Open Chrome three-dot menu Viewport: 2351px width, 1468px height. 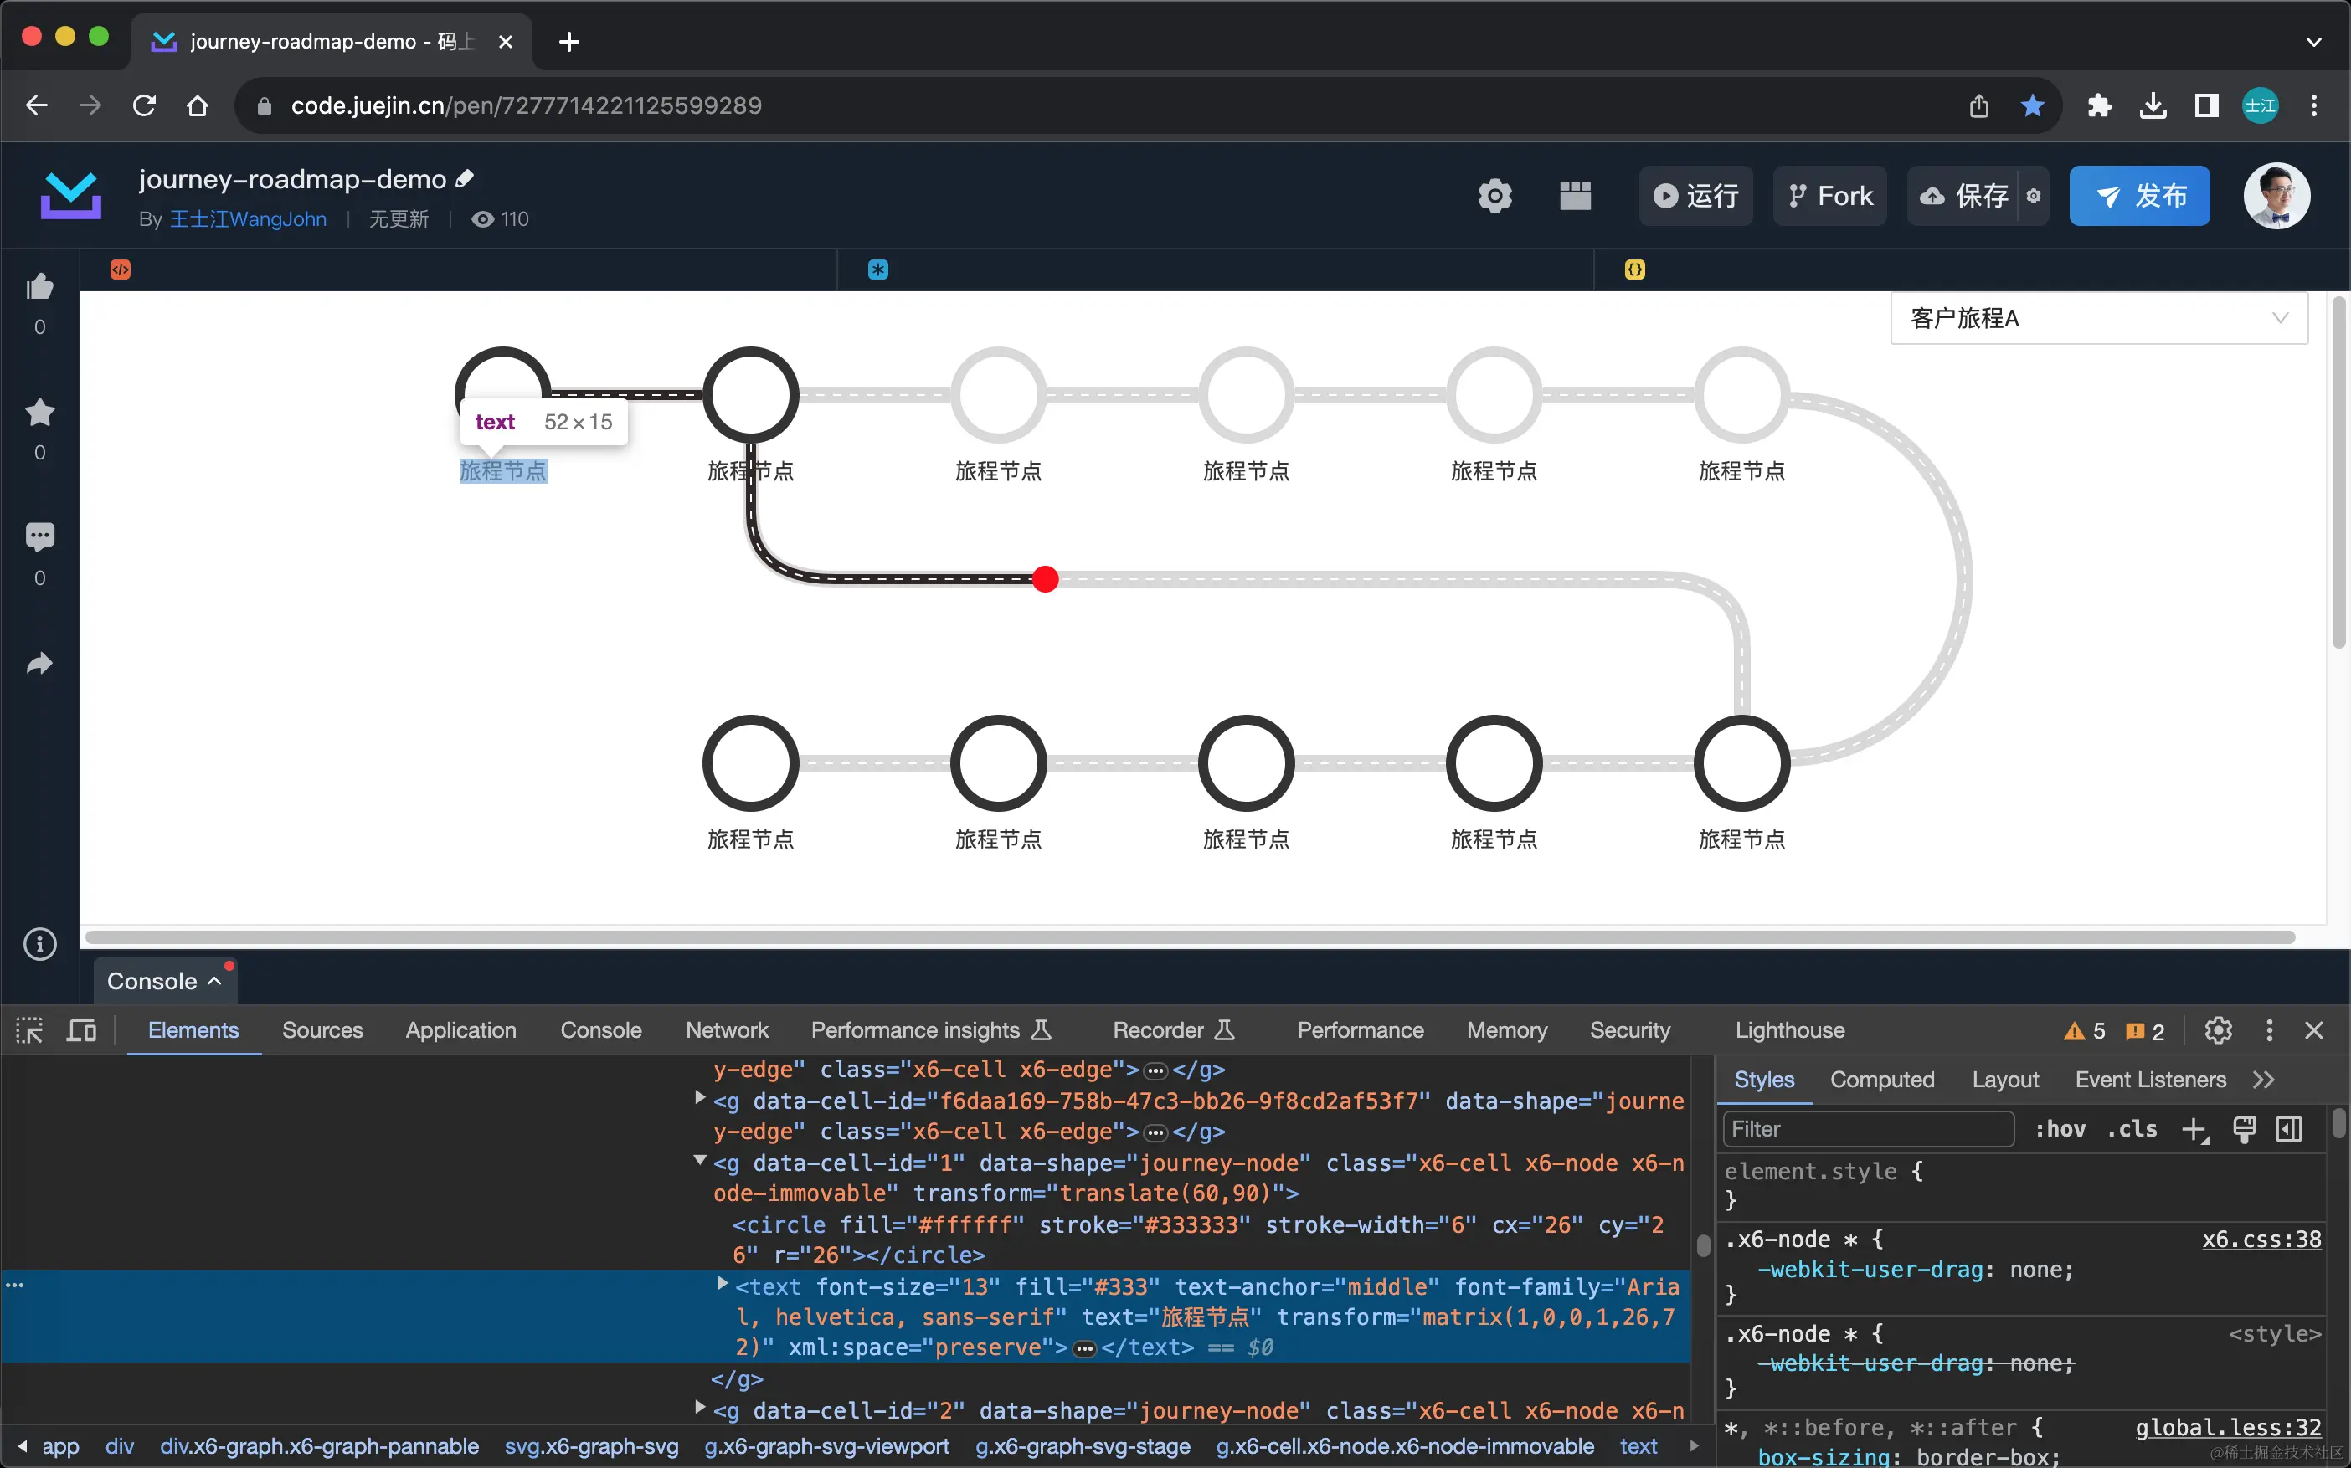(2314, 105)
